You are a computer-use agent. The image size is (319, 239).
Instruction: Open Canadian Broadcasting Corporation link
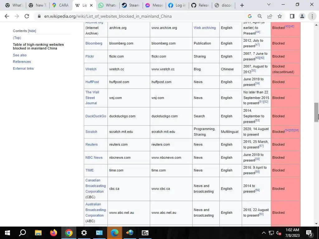click(96, 186)
